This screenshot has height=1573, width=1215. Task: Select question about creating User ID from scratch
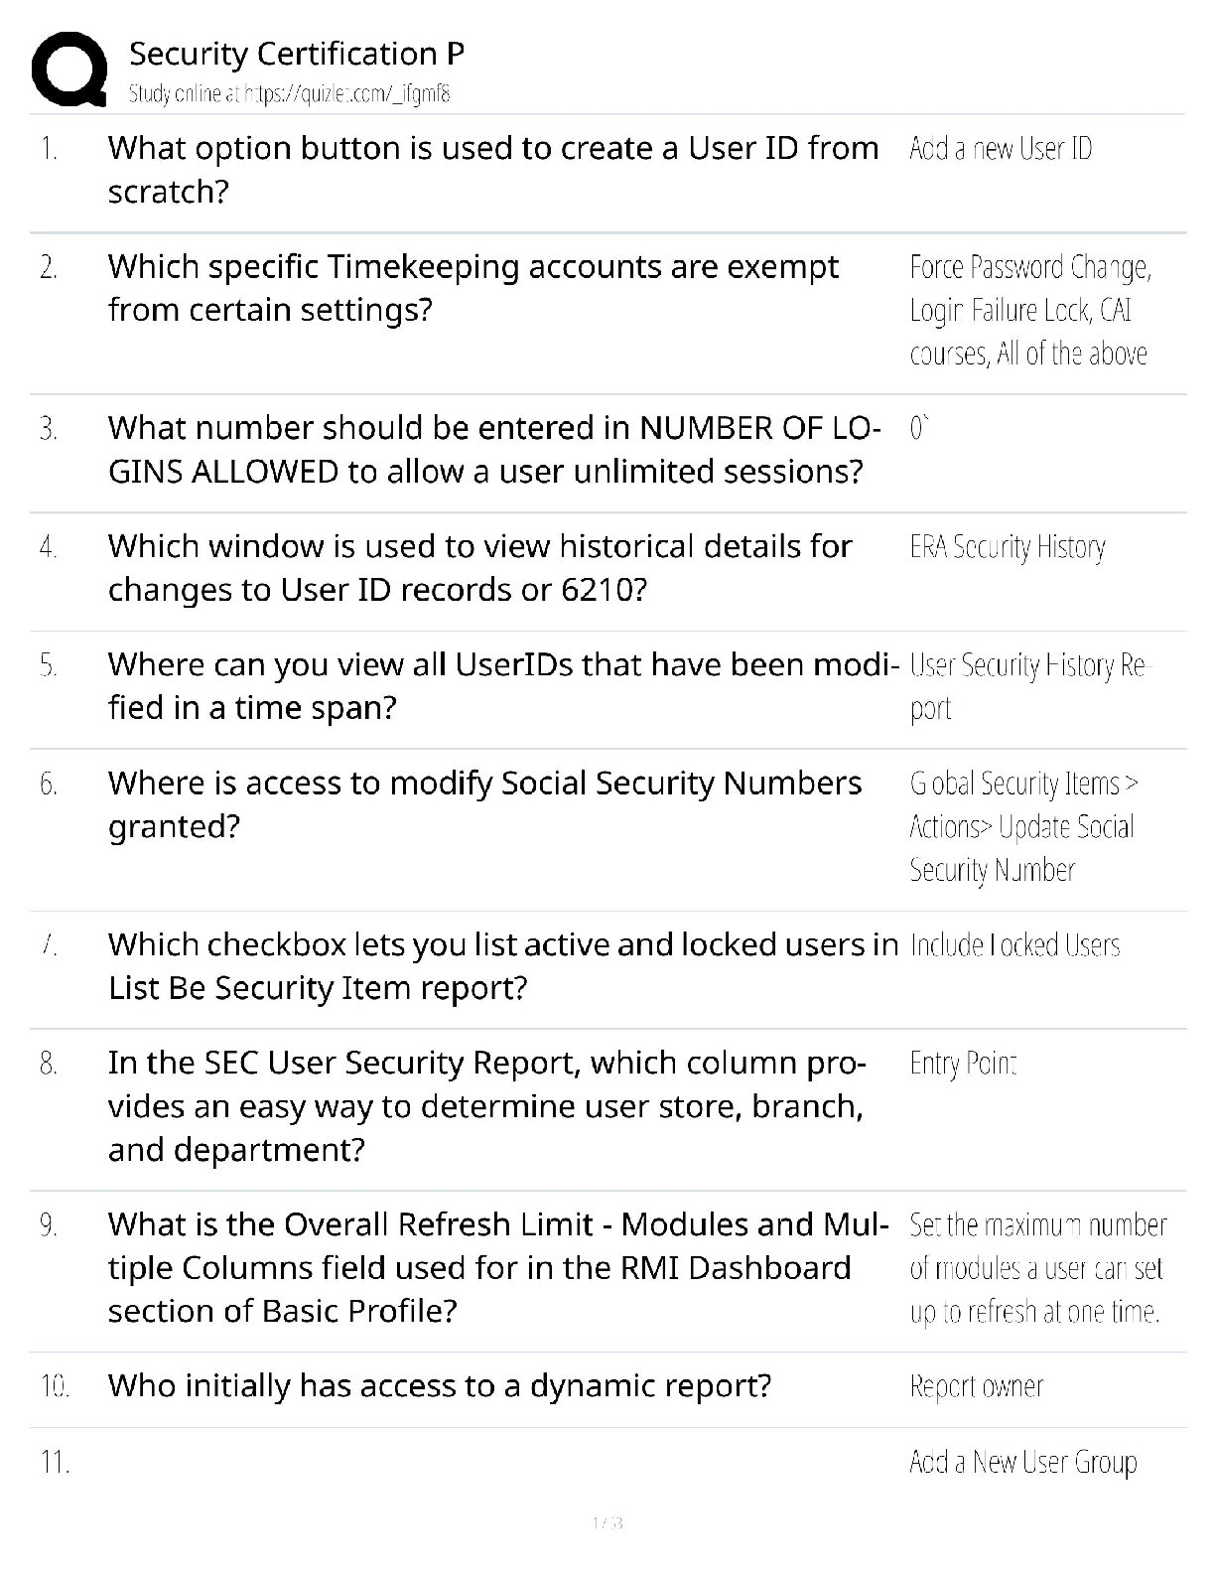point(492,169)
